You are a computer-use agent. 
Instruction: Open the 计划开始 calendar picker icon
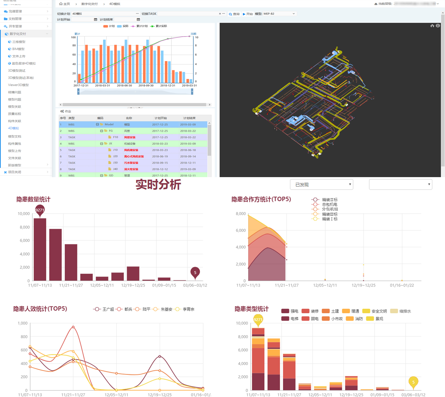(96, 20)
